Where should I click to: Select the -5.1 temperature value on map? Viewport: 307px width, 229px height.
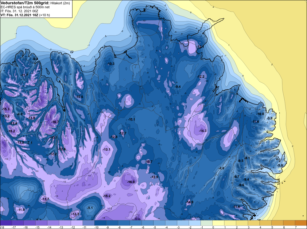(90, 208)
